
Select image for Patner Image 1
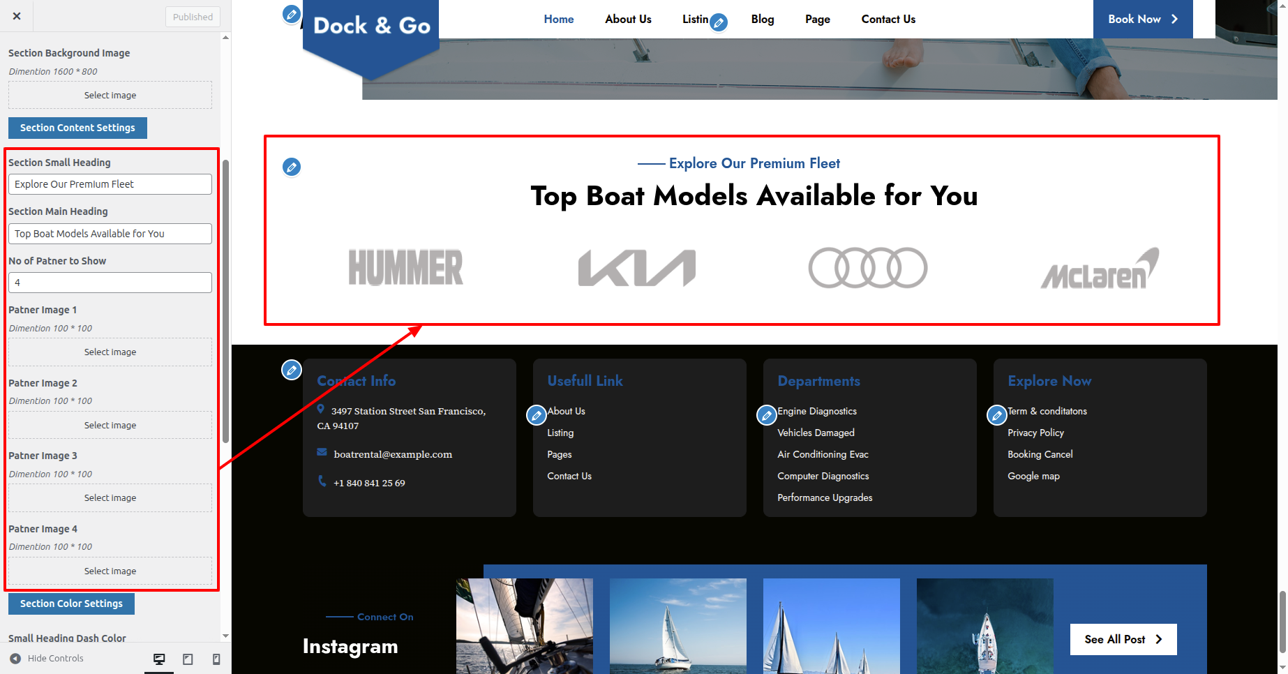click(110, 352)
